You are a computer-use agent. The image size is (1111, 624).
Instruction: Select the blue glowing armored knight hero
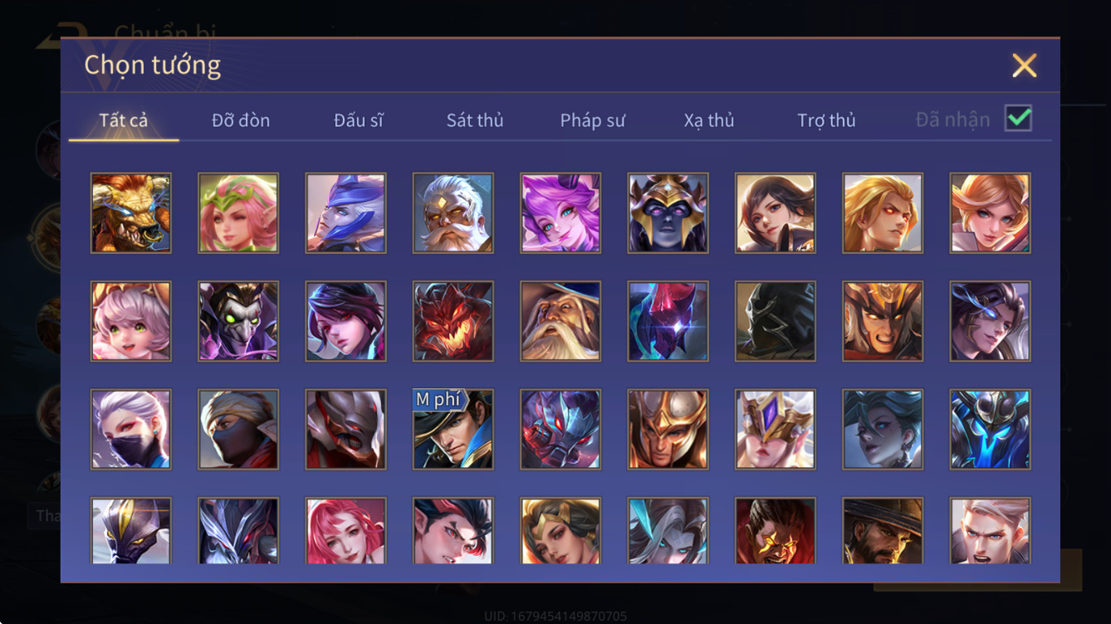(x=991, y=430)
